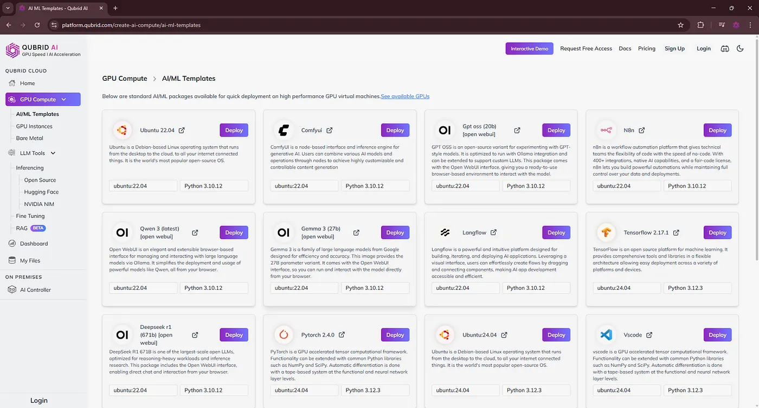Click the Vscode template logo
Viewport: 759px width, 408px height.
pos(606,335)
